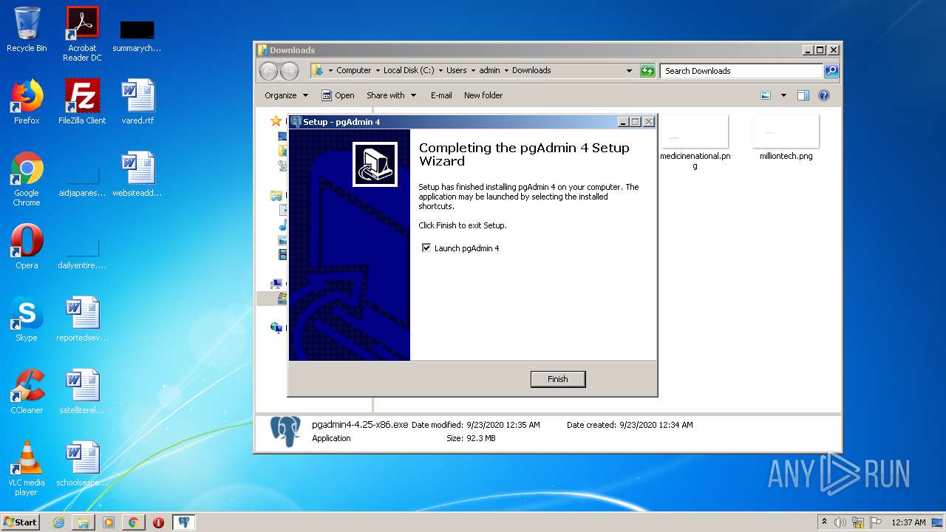The height and width of the screenshot is (532, 946).
Task: Click Downloads segment in the address bar
Action: click(531, 71)
